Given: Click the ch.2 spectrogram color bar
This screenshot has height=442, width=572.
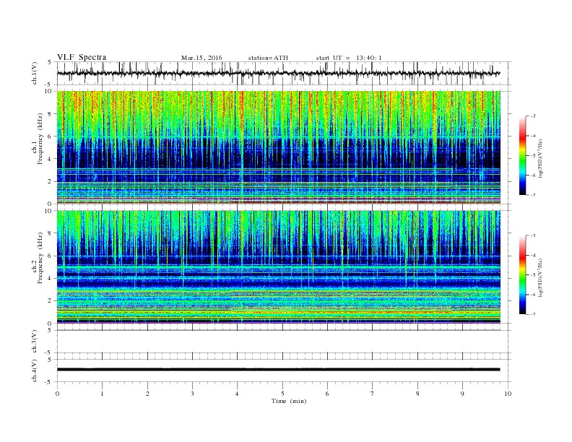Looking at the screenshot, I should pyautogui.click(x=522, y=274).
